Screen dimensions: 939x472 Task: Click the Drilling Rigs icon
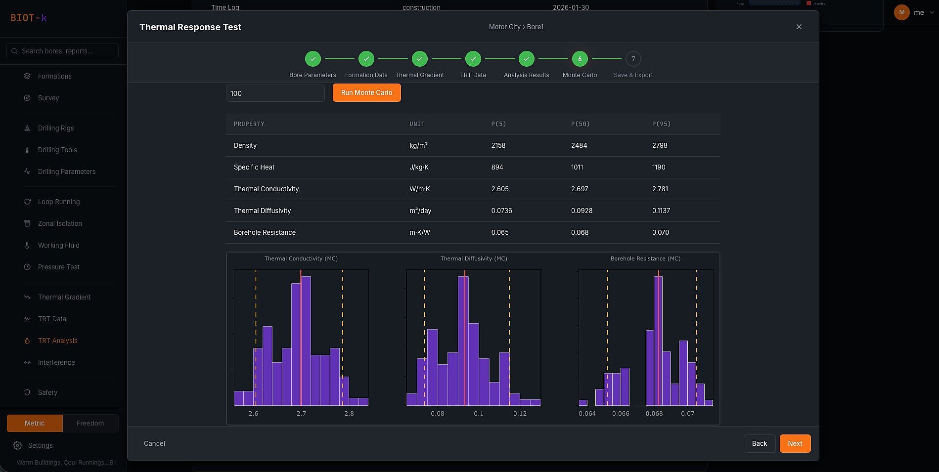pos(27,128)
